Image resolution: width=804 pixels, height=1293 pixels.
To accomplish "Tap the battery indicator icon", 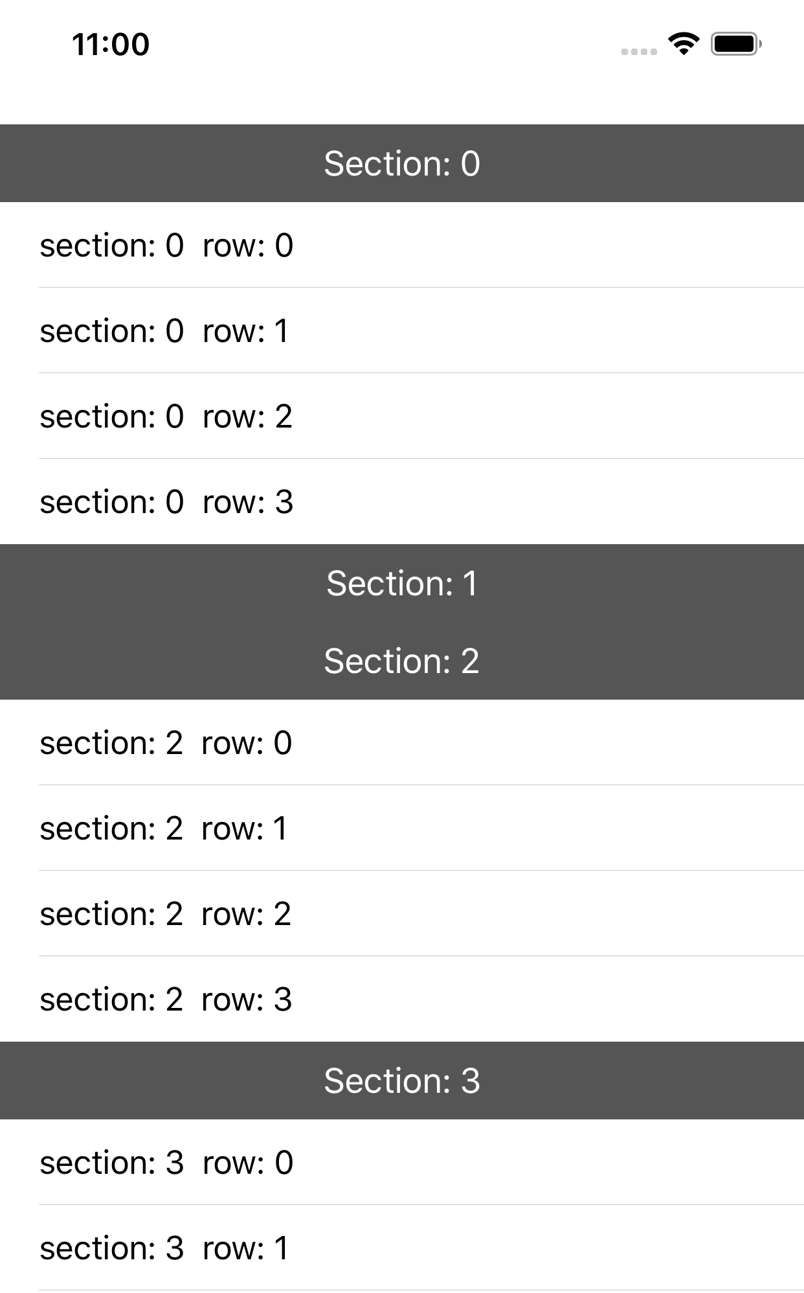I will (x=736, y=44).
